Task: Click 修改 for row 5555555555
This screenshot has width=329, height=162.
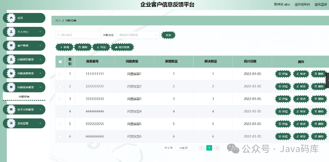Action: point(301,124)
